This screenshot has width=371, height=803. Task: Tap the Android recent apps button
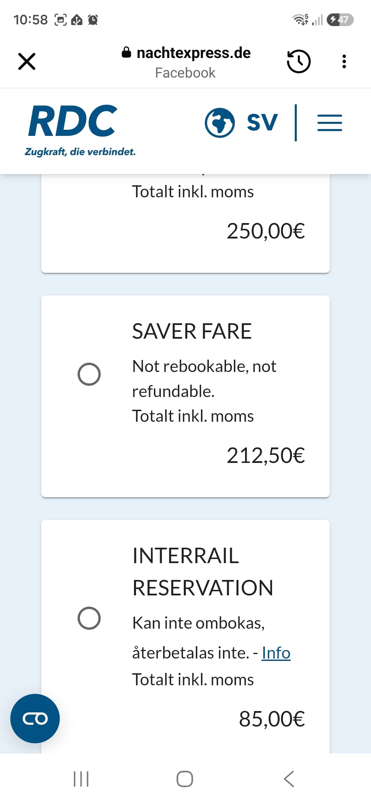click(81, 779)
